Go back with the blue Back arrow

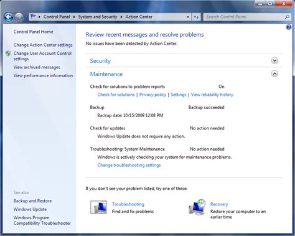pyautogui.click(x=9, y=17)
